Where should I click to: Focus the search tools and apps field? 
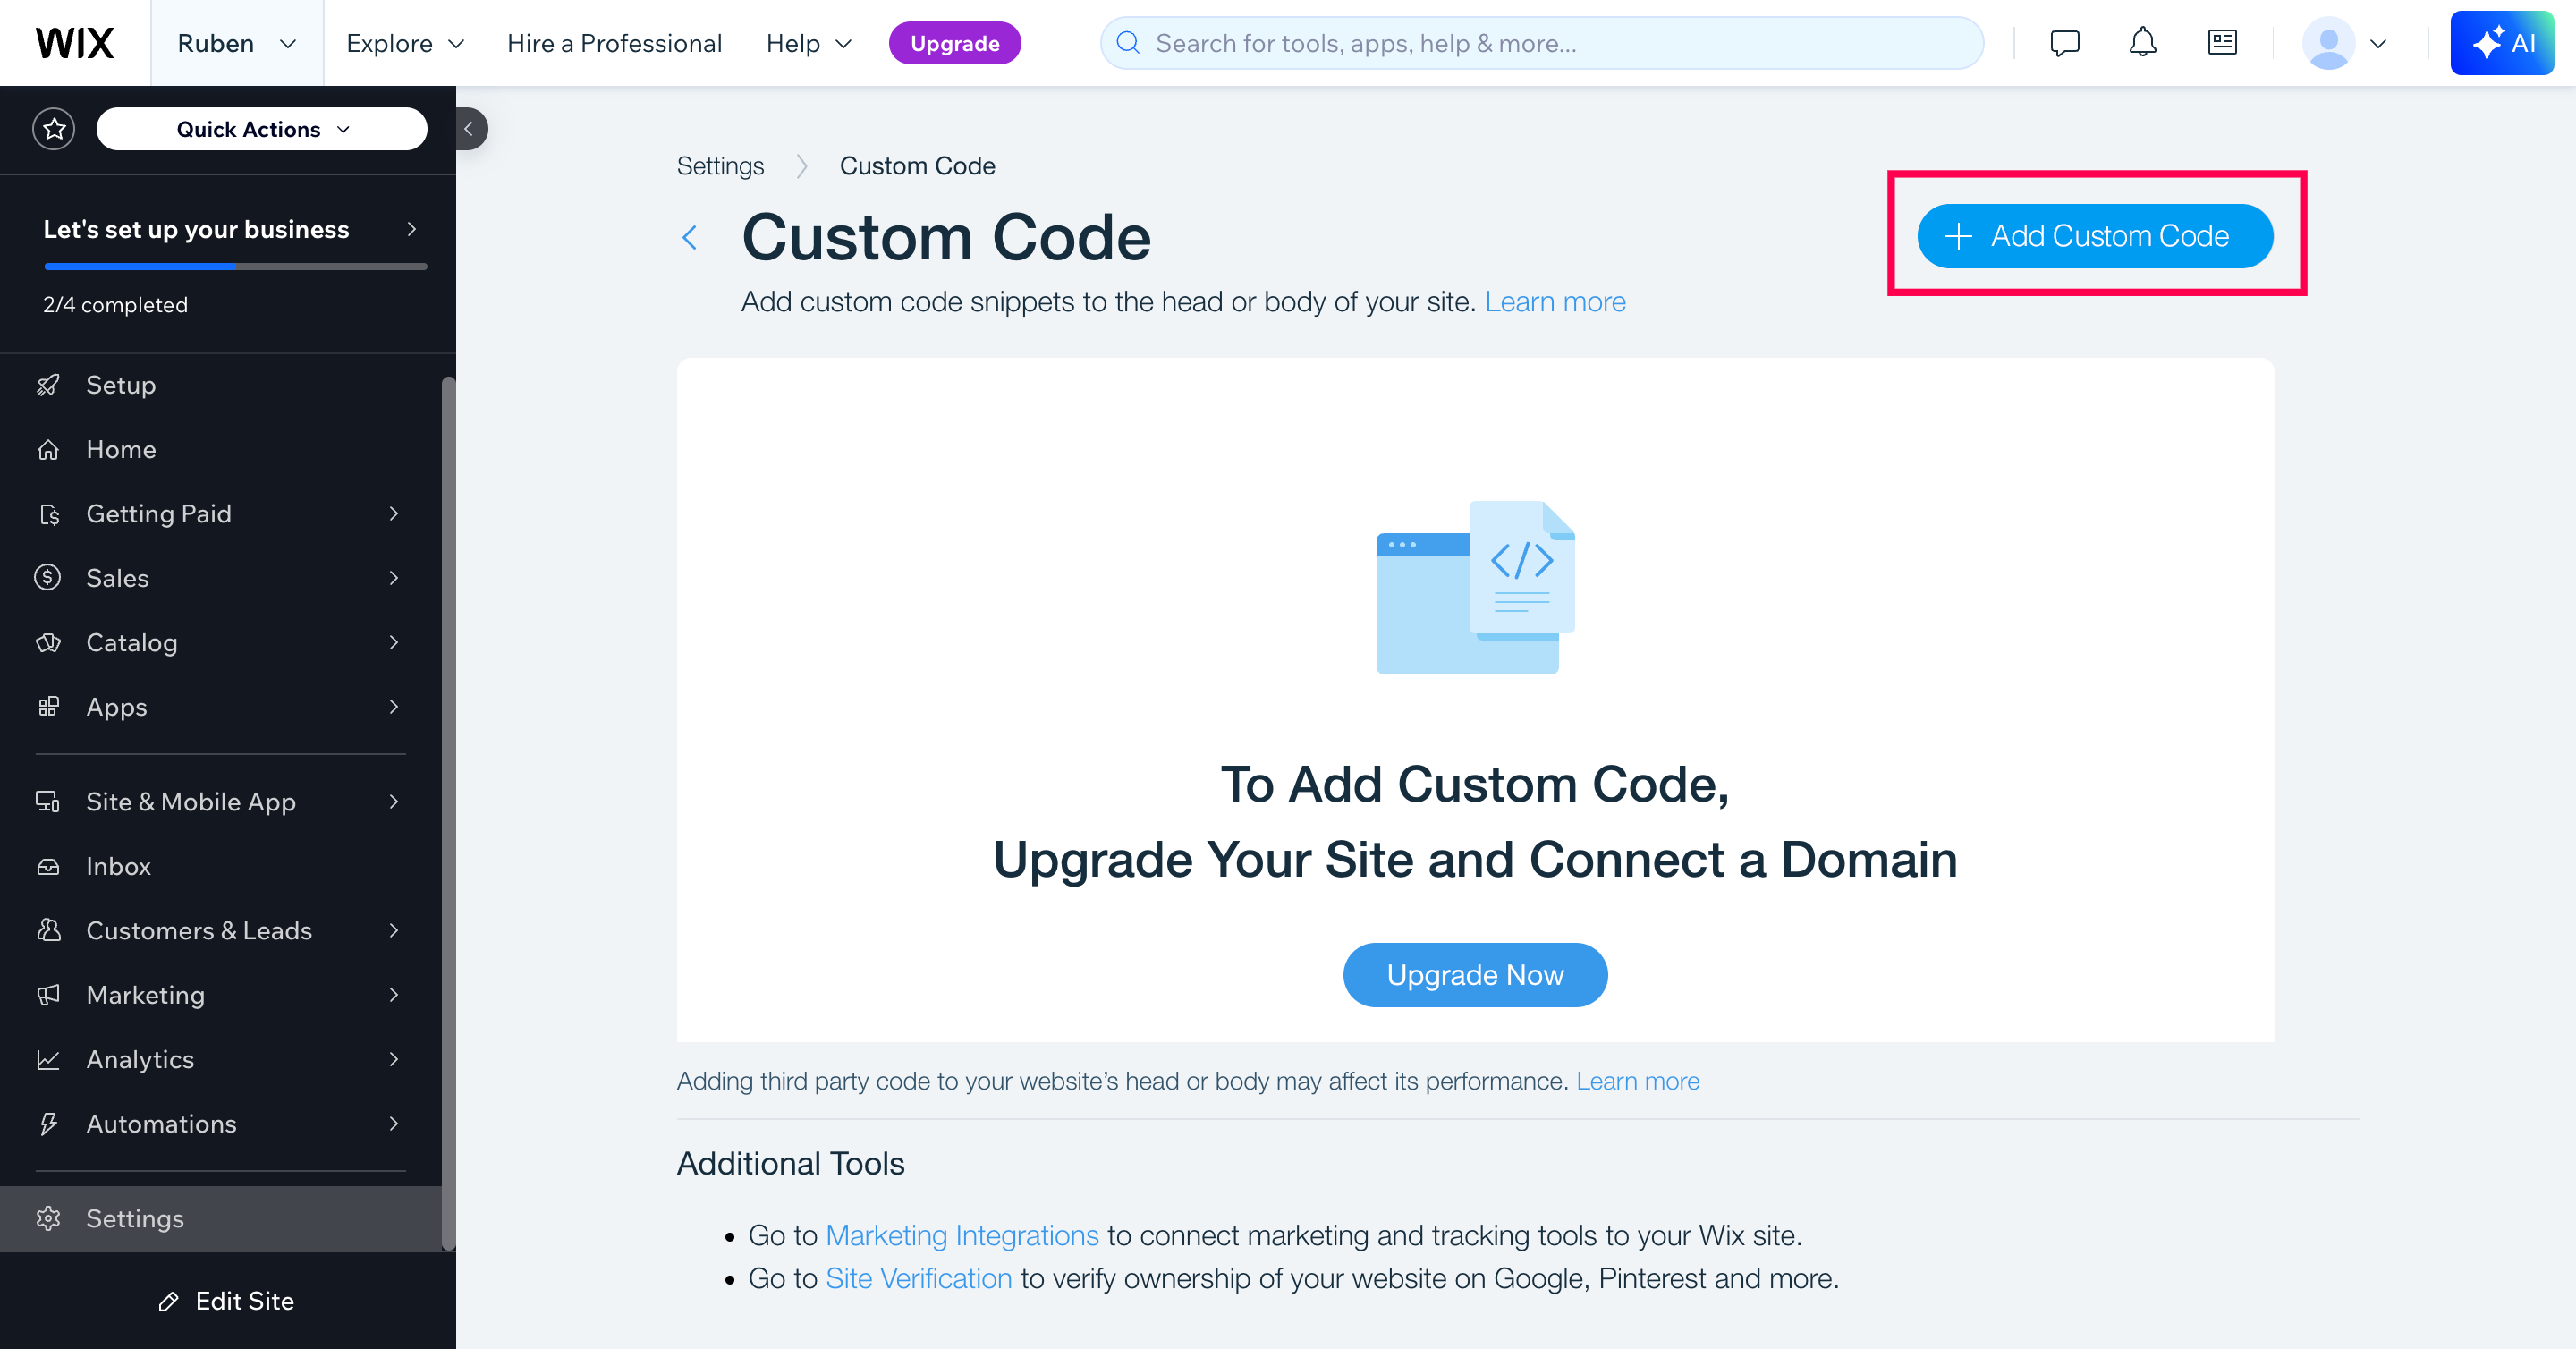(1542, 43)
